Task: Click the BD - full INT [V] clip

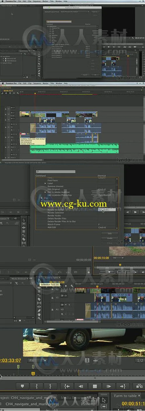Action: click(x=122, y=297)
